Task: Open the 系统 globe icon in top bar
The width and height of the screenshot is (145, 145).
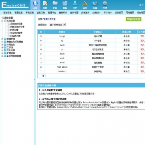Action: (x=35, y=3)
